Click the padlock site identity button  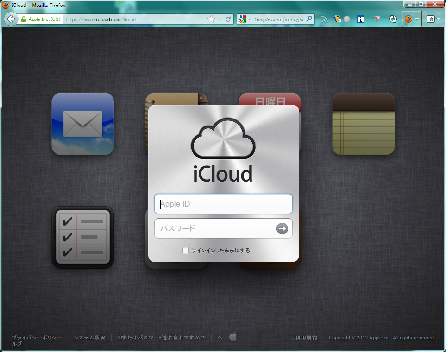24,19
